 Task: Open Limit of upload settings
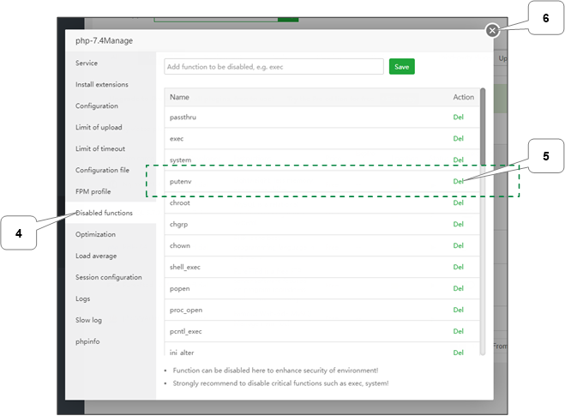pyautogui.click(x=99, y=127)
